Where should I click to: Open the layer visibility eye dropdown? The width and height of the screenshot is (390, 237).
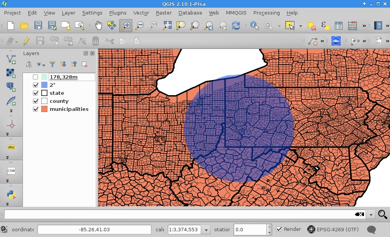pos(40,64)
